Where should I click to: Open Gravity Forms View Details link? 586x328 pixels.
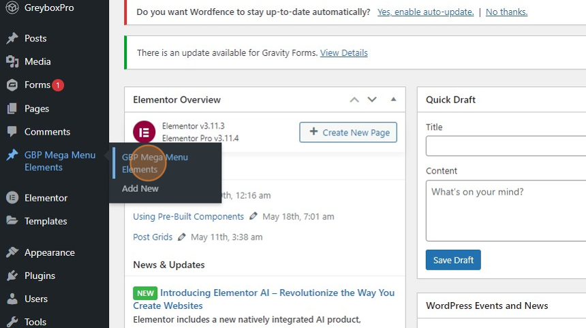tap(344, 53)
